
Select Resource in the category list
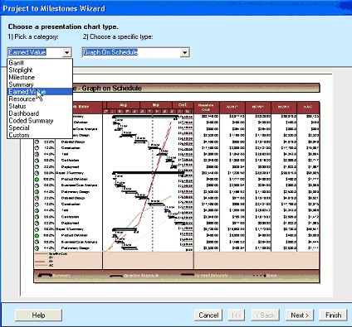coord(40,99)
